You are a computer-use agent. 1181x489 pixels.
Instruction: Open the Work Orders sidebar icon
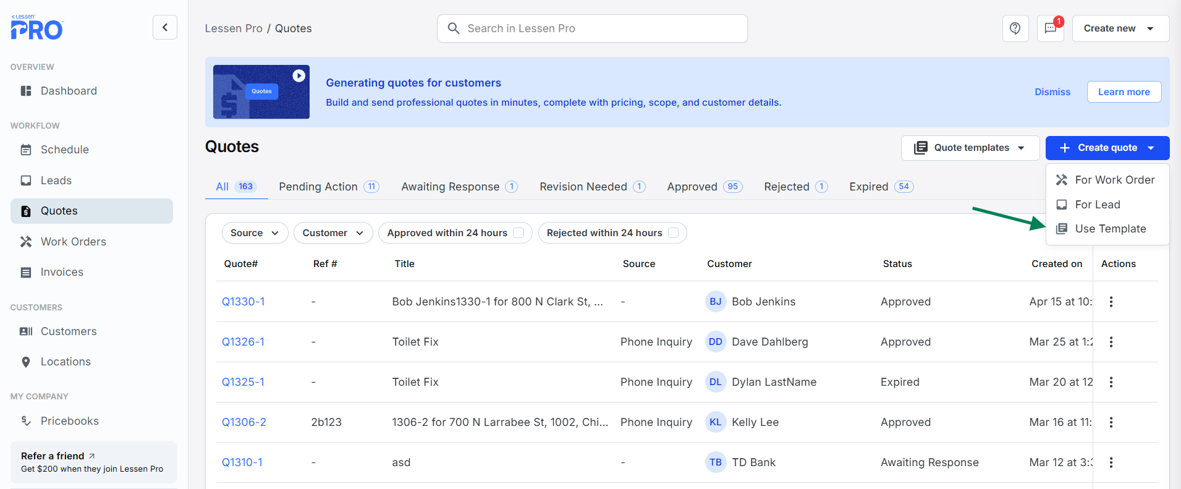26,242
